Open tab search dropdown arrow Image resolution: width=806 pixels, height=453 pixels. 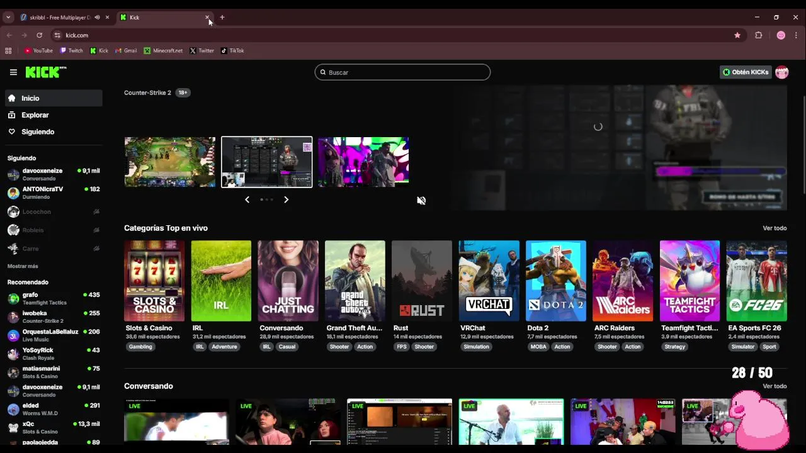(x=8, y=18)
